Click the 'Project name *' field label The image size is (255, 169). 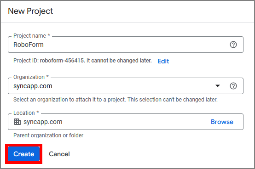[x=32, y=36]
